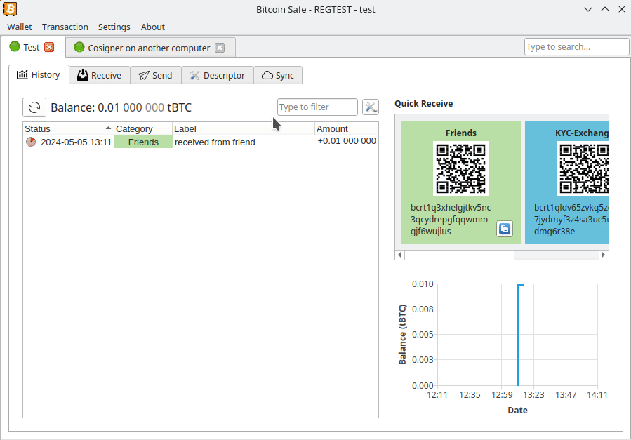
Task: Click the Quick Receive scroll right arrow
Action: click(603, 255)
